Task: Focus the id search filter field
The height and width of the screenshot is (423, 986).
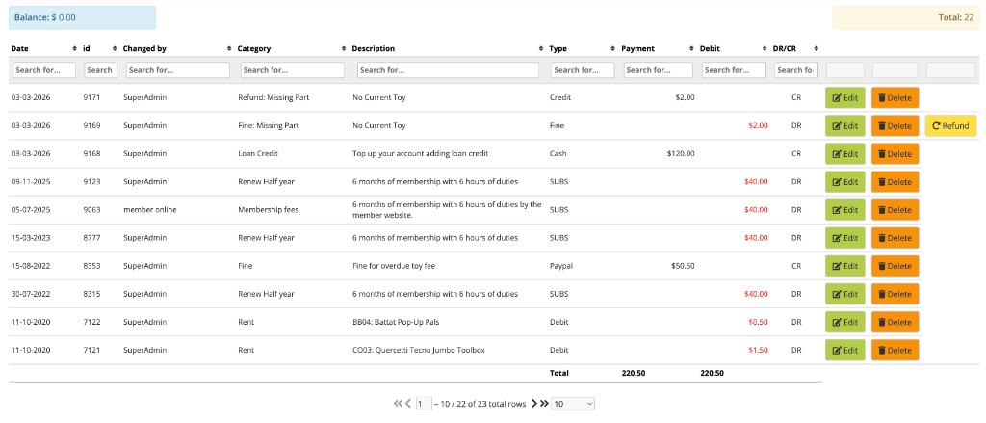Action: 100,70
